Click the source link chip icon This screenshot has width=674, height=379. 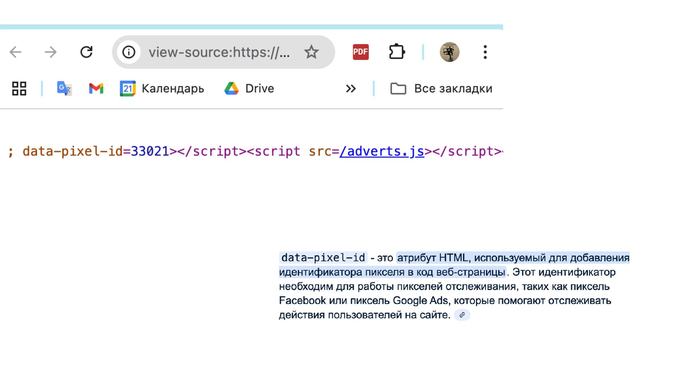[462, 315]
